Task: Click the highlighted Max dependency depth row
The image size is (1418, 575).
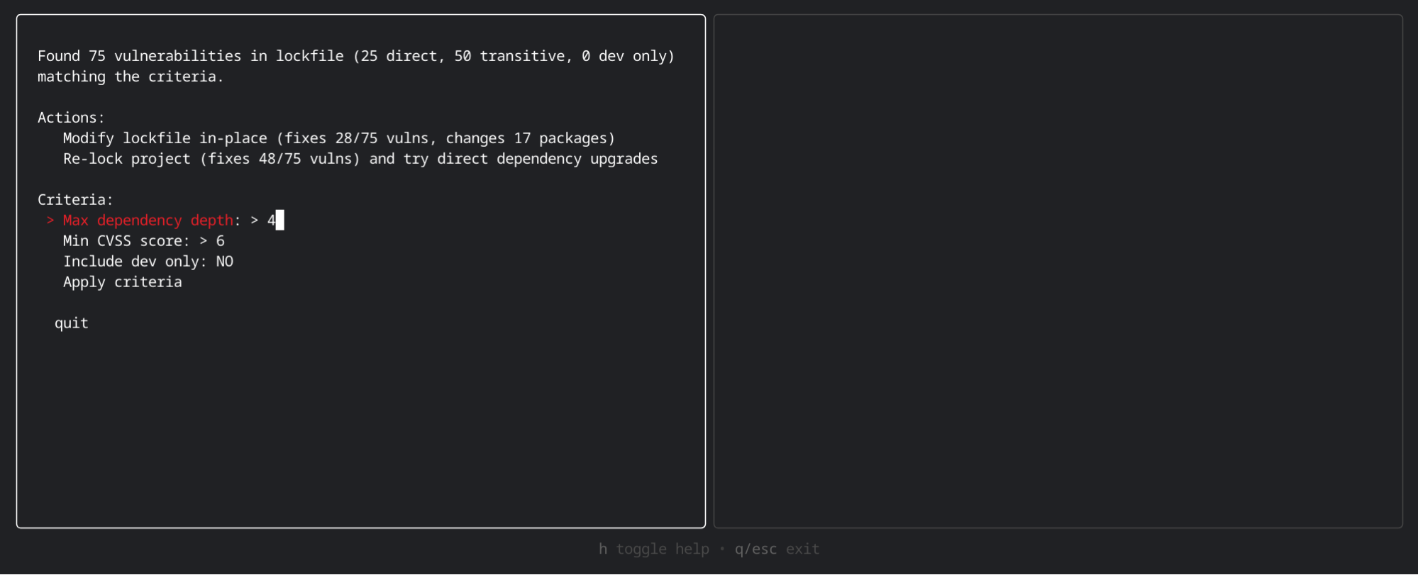Action: (148, 220)
